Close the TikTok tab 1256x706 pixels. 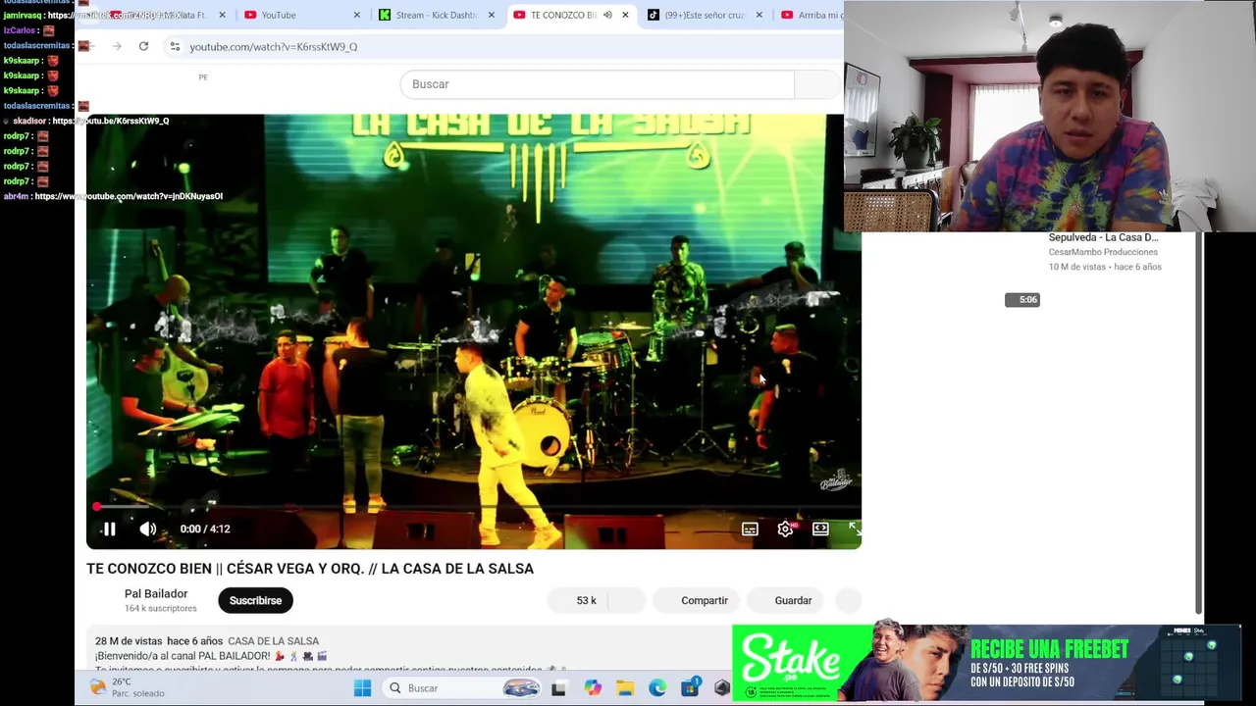tap(759, 15)
